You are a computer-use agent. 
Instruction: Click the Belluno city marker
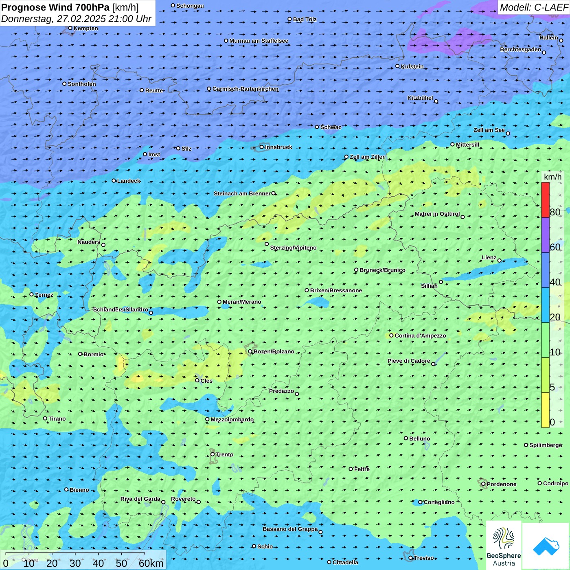(x=406, y=438)
